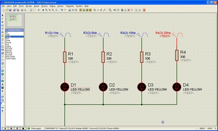Image resolution: width=218 pixels, height=131 pixels.
Task: Click the Pan/center view tool
Action: click(x=43, y=10)
